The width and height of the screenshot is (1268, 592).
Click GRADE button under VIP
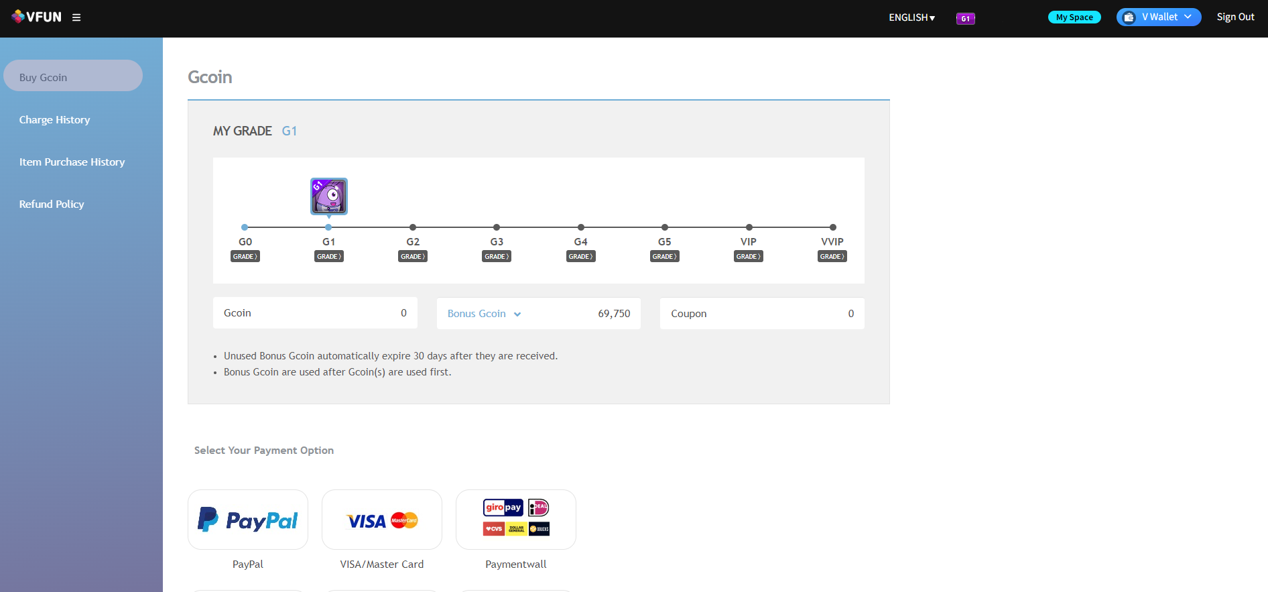tap(749, 256)
